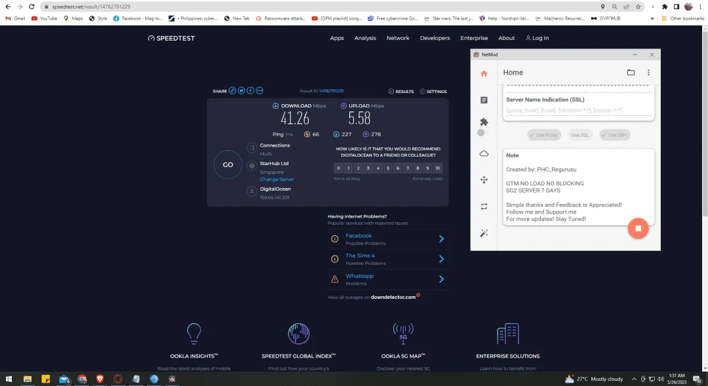Open the RESULTS page
708x386 pixels.
(x=401, y=91)
